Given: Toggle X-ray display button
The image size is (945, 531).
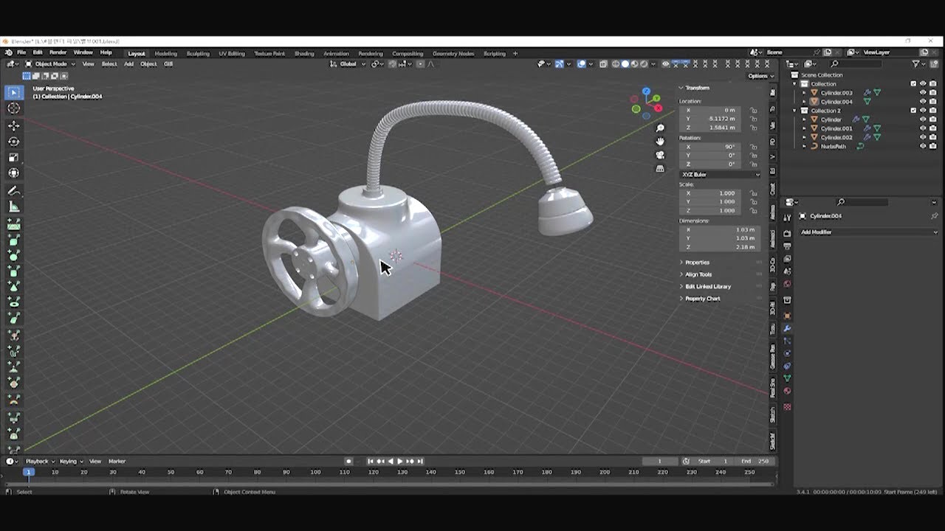Looking at the screenshot, I should (x=603, y=64).
